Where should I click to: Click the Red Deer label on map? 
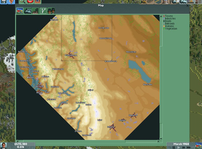tap(122, 120)
